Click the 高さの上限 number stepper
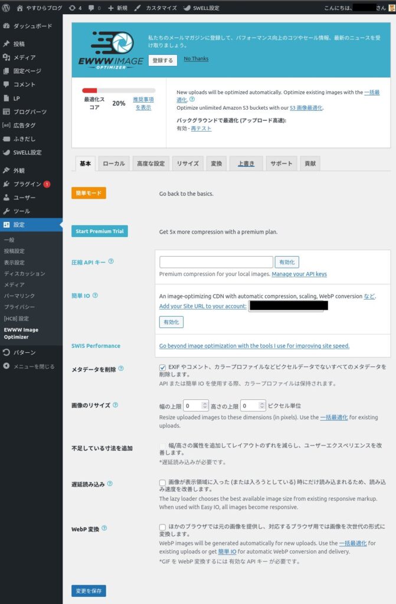The width and height of the screenshot is (396, 604). [261, 405]
